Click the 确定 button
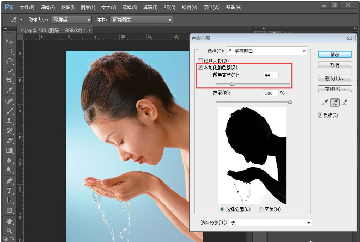The width and height of the screenshot is (360, 242). (335, 55)
